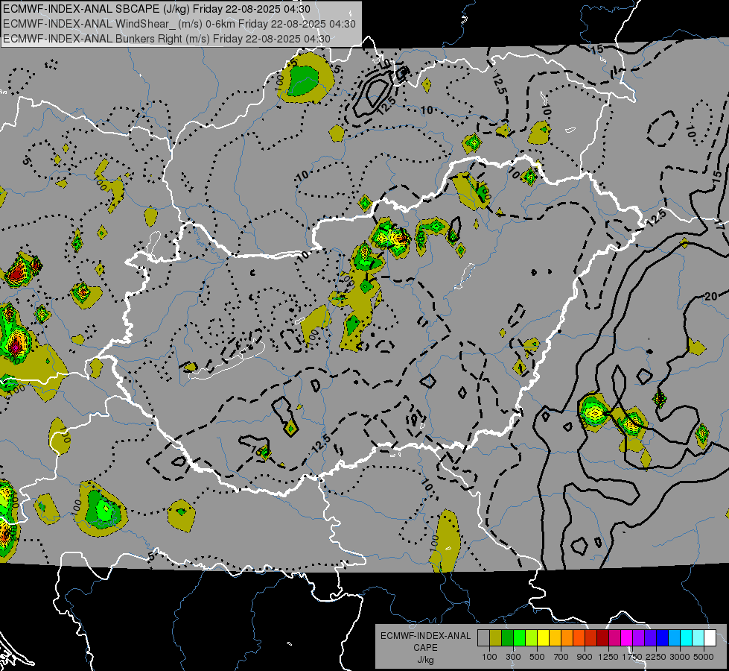Click the 700 value on the legend scale
The height and width of the screenshot is (671, 729).
tap(561, 657)
